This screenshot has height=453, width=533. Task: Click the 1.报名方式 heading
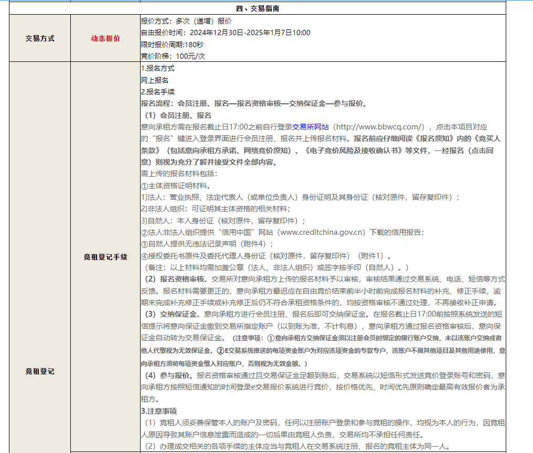tap(158, 68)
